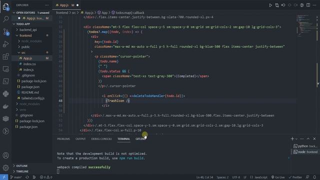The width and height of the screenshot is (320, 180).
Task: Open App.js in the src folder
Action: pos(27,58)
